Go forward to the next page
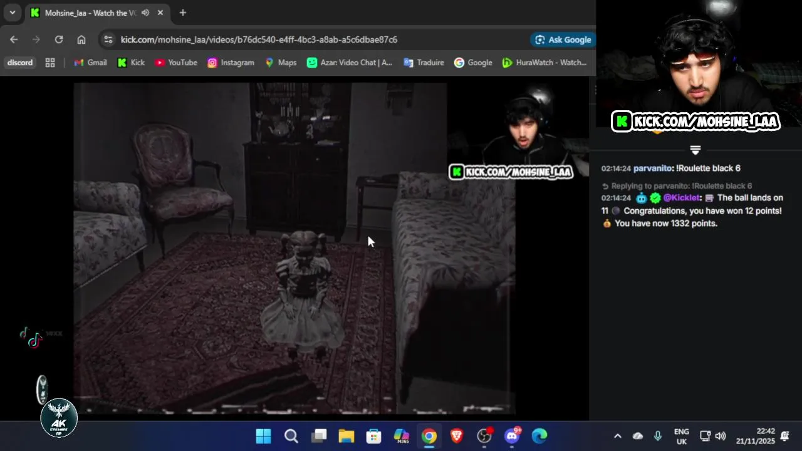 (x=36, y=39)
